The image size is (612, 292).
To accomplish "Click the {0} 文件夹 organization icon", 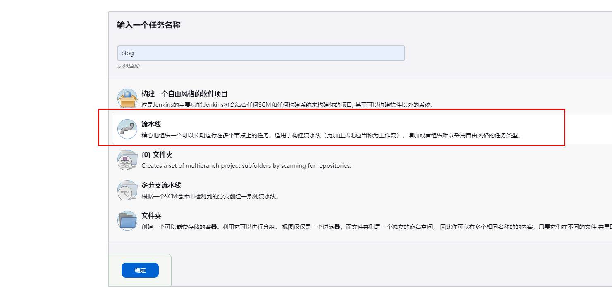I will (x=127, y=160).
